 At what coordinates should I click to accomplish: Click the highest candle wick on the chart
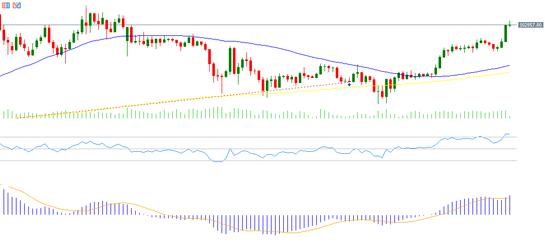[x=86, y=9]
